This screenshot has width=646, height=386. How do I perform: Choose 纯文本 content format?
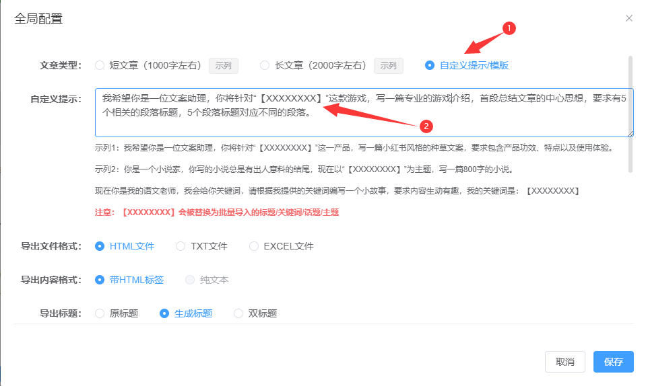point(191,280)
